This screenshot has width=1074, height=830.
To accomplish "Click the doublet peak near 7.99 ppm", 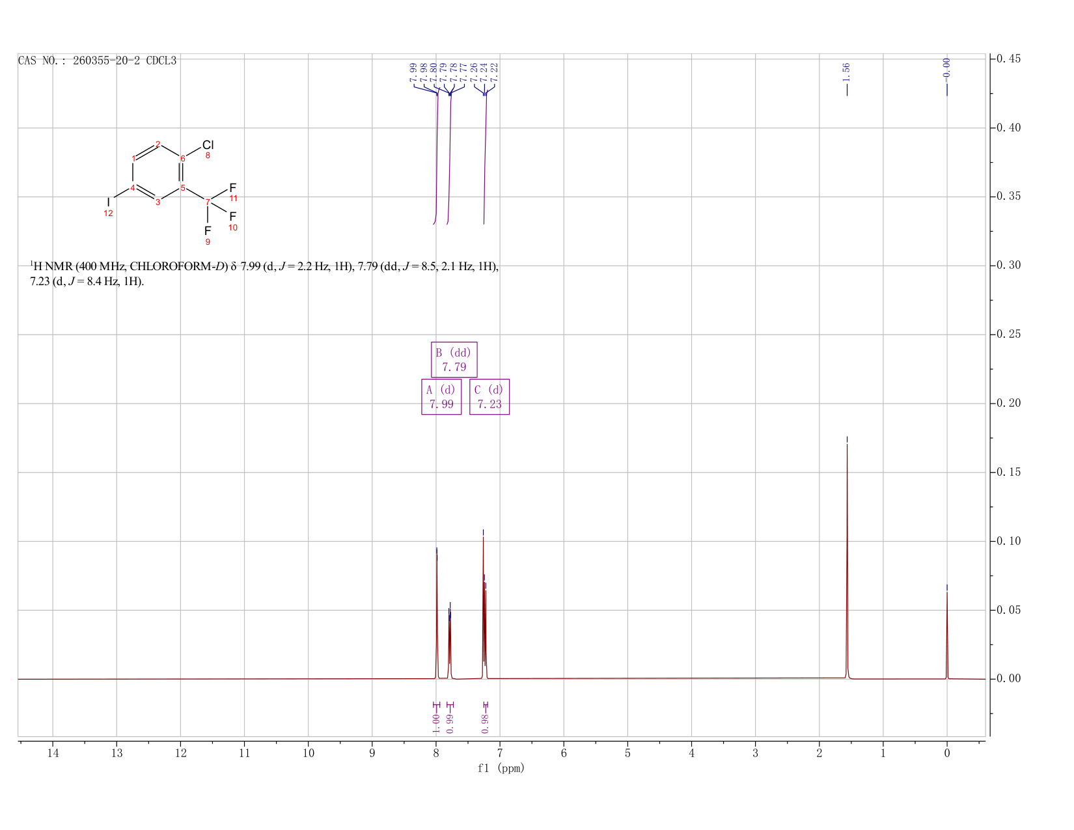I will click(437, 615).
